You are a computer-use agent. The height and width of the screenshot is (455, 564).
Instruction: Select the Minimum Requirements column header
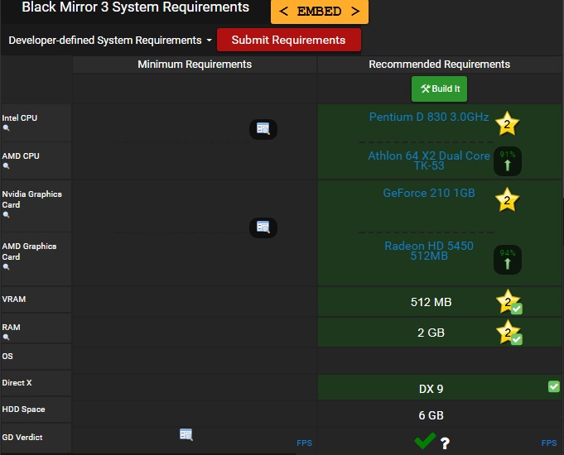[195, 65]
